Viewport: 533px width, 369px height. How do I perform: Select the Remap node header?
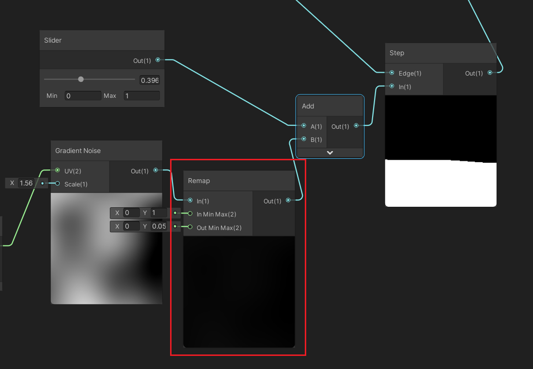239,181
